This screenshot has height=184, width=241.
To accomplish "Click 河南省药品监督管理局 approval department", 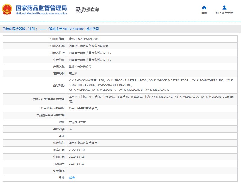I will point(83,143).
